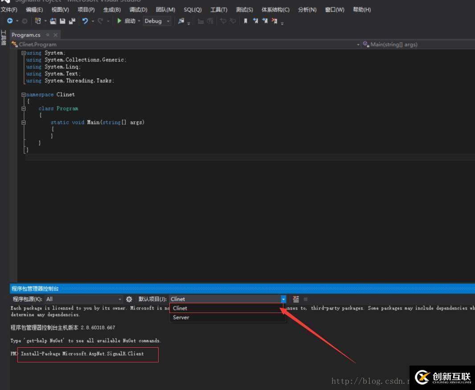This screenshot has height=390, width=475.
Task: Open the Debug configuration dropdown
Action: [157, 21]
